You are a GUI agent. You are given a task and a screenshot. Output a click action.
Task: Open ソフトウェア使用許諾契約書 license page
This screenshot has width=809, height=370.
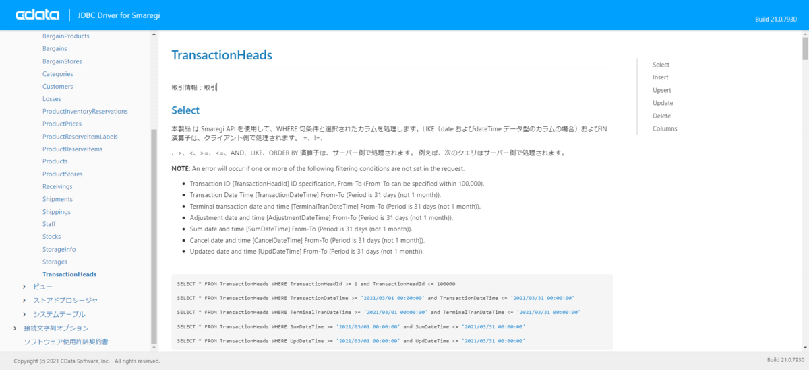tap(66, 342)
